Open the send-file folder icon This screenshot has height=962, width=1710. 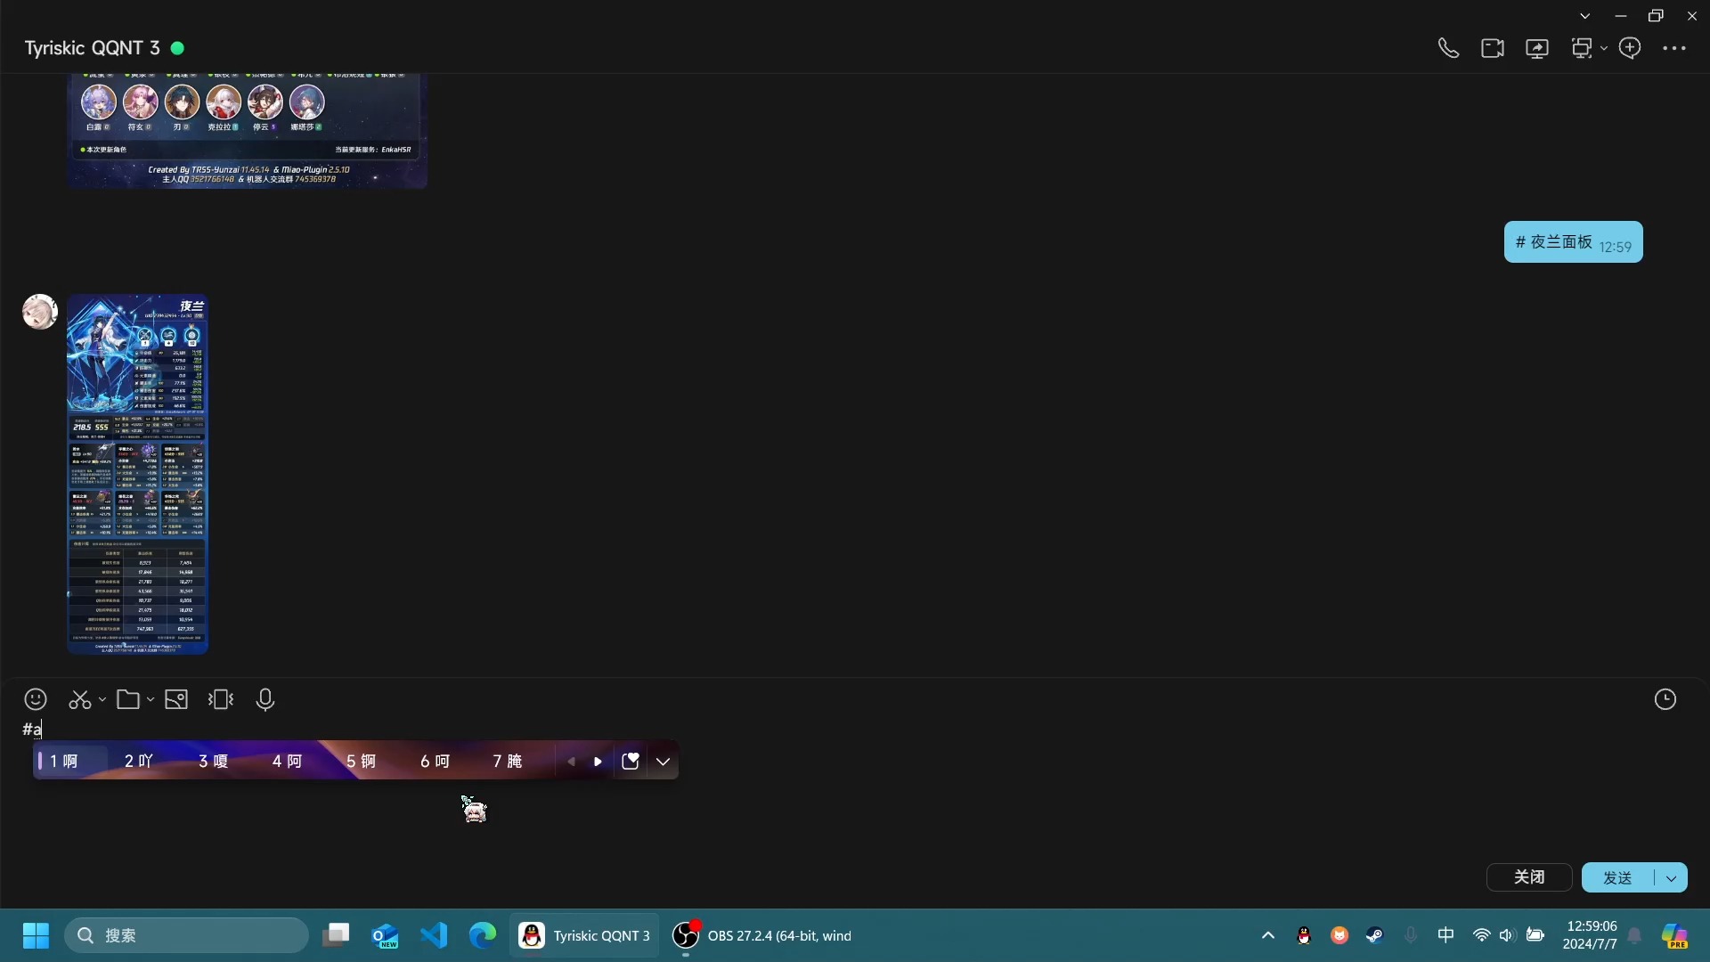click(128, 700)
